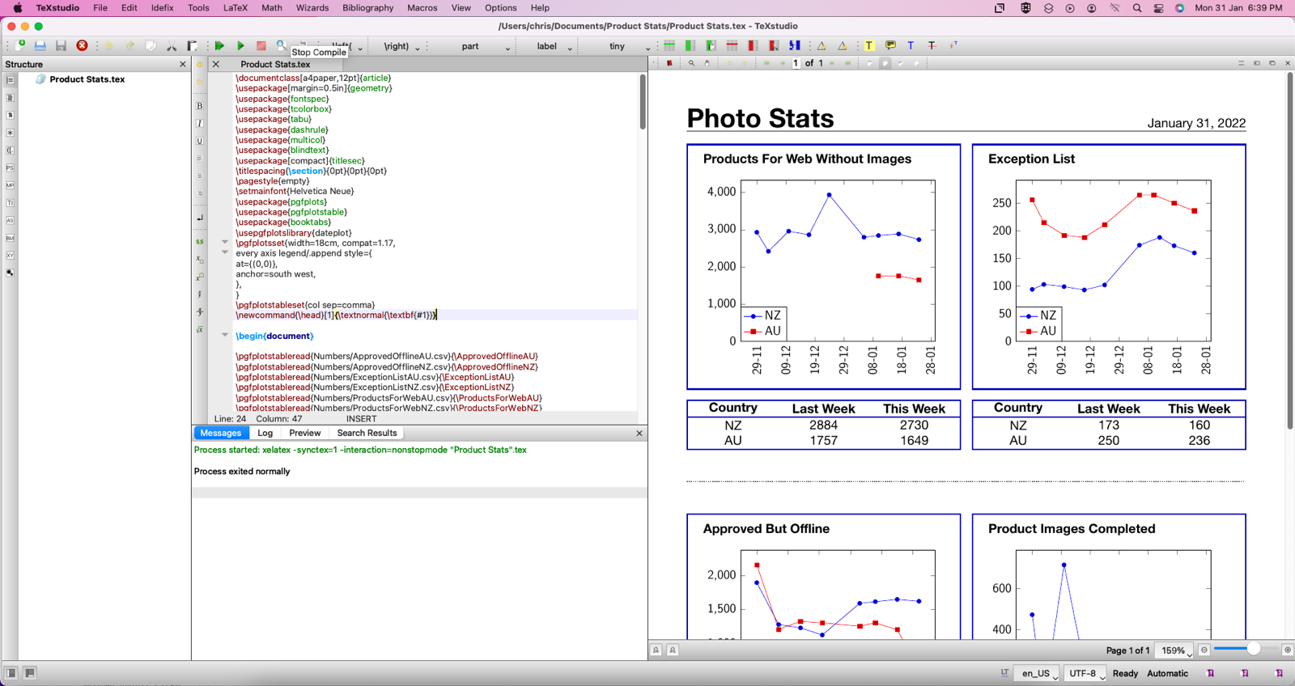Toggle the side panel at bottom-left
This screenshot has height=686, width=1295.
point(11,673)
